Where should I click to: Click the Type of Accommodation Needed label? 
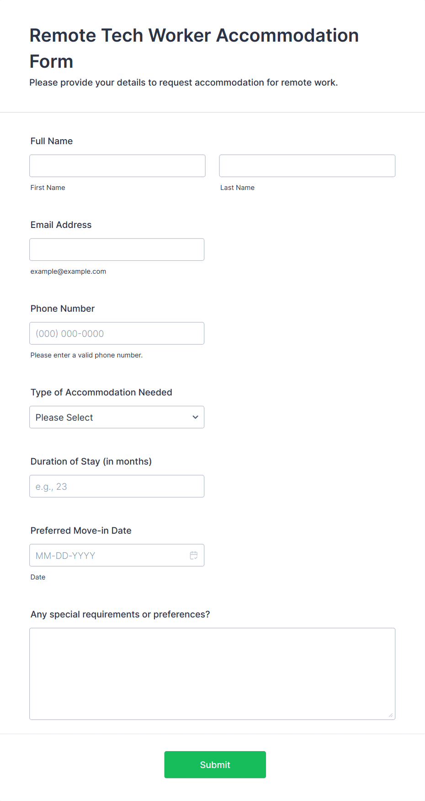[x=101, y=392]
